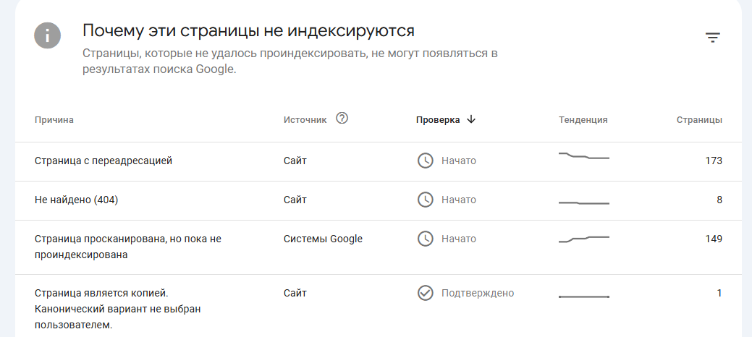
Task: Open Страница является копией reason row
Action: (x=379, y=306)
